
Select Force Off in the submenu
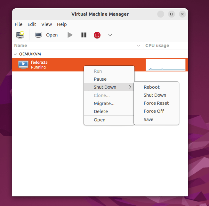[x=157, y=111]
